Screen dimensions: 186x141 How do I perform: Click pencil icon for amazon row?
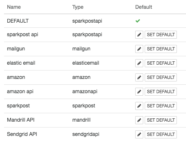click(x=139, y=77)
